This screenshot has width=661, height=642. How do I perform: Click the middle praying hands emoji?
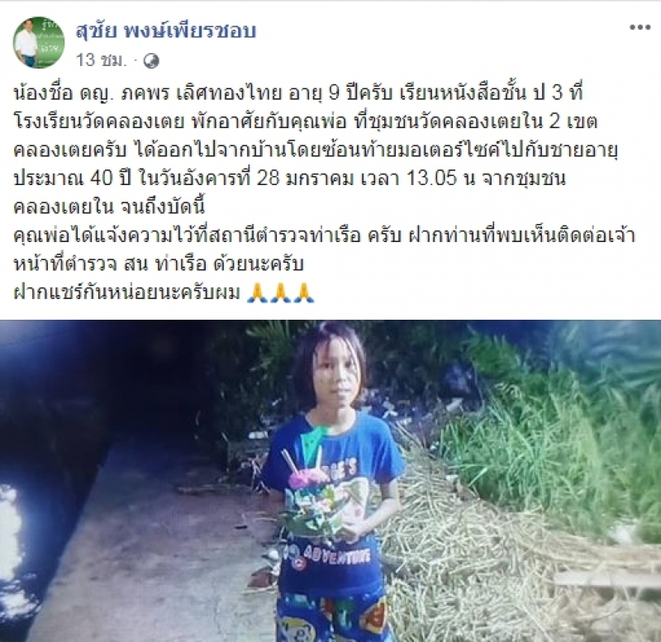[x=281, y=293]
